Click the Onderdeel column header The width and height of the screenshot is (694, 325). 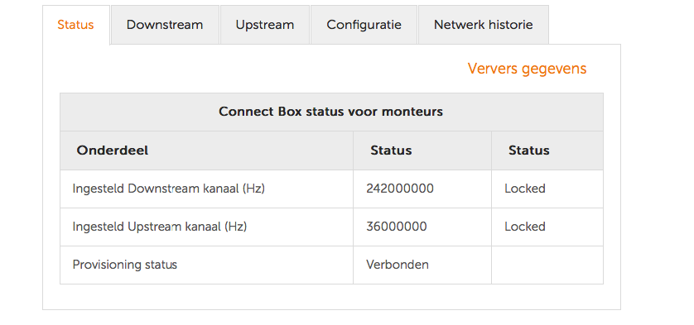[113, 151]
